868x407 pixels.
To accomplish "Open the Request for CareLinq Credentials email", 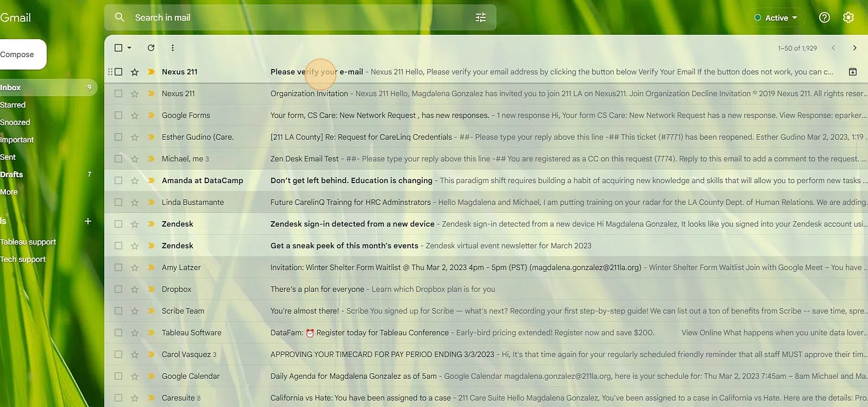I will click(486, 137).
